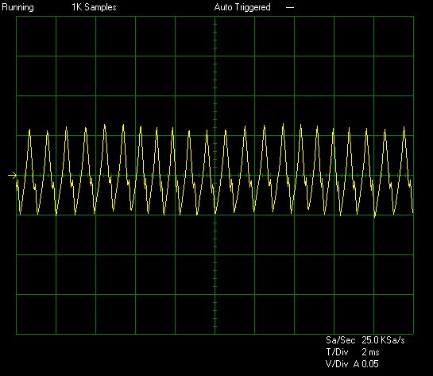Click the word Samples in header
Viewport: 433px width, 376px height.
(100, 7)
